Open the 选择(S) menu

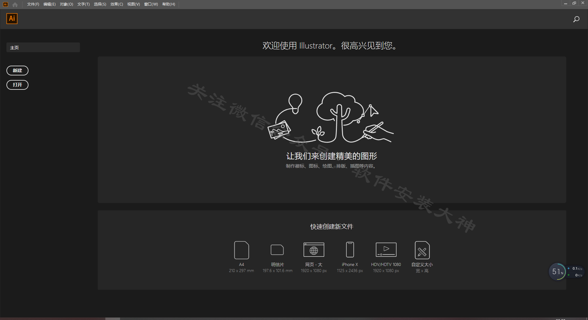point(100,4)
